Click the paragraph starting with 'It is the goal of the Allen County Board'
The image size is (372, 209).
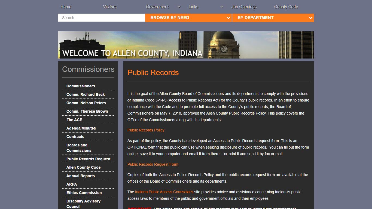tap(218, 107)
